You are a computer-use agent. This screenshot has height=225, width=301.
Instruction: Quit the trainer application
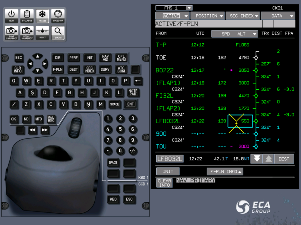[x=11, y=16]
